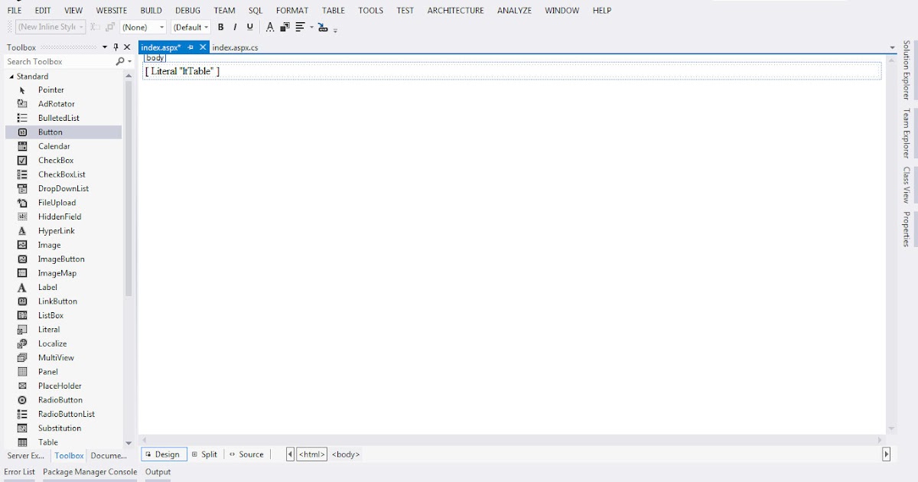Select the Calendar control from Standard toolbox
The height and width of the screenshot is (482, 918).
pos(52,145)
